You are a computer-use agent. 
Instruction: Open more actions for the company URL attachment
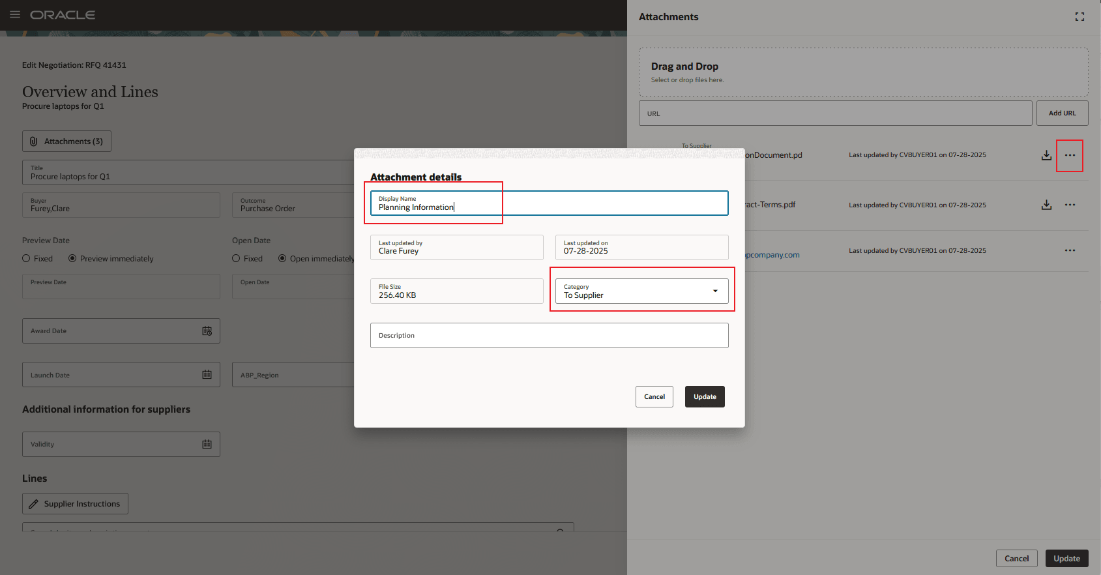[1070, 250]
